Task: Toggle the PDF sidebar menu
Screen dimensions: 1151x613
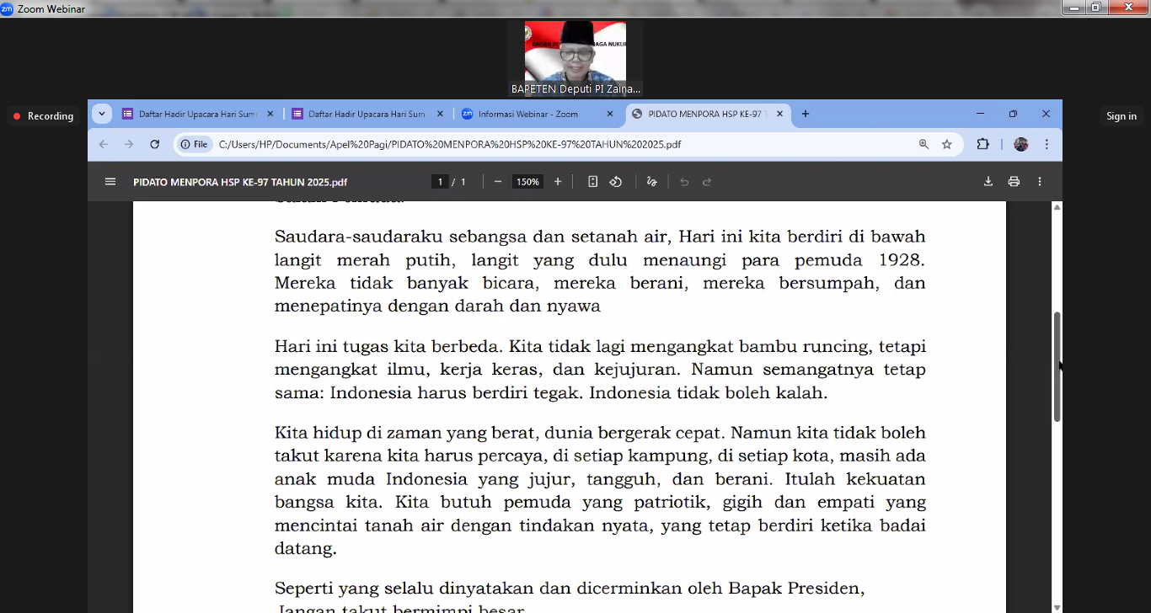Action: (110, 182)
